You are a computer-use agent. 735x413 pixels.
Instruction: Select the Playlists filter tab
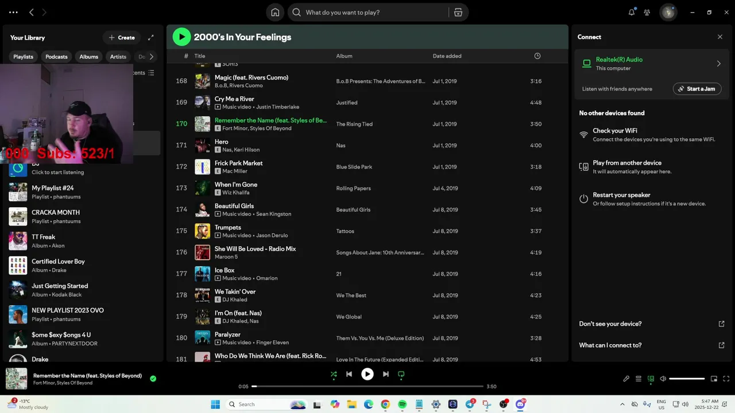[24, 57]
